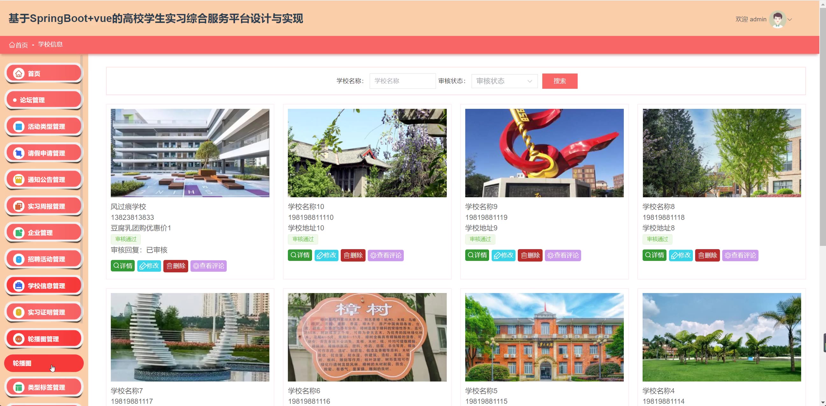Select the 轮播图 submenu item
826x406 pixels.
44,363
